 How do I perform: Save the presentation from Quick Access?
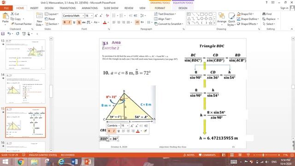pos(3,34)
